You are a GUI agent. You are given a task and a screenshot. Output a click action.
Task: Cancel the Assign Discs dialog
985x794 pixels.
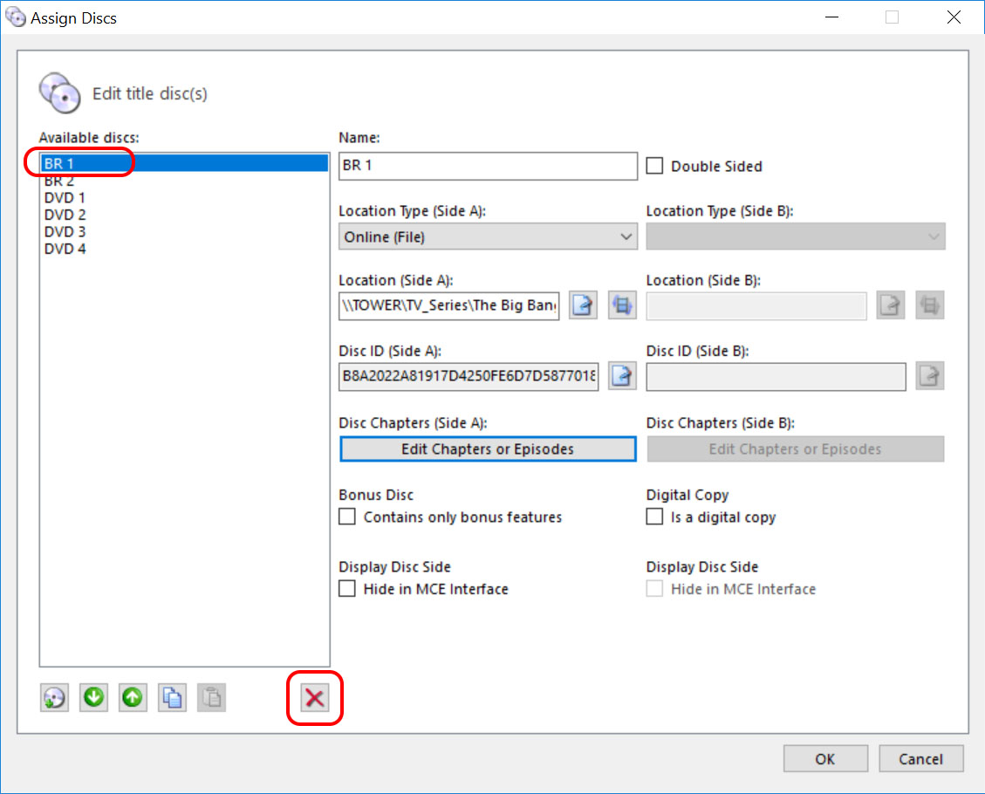[921, 759]
